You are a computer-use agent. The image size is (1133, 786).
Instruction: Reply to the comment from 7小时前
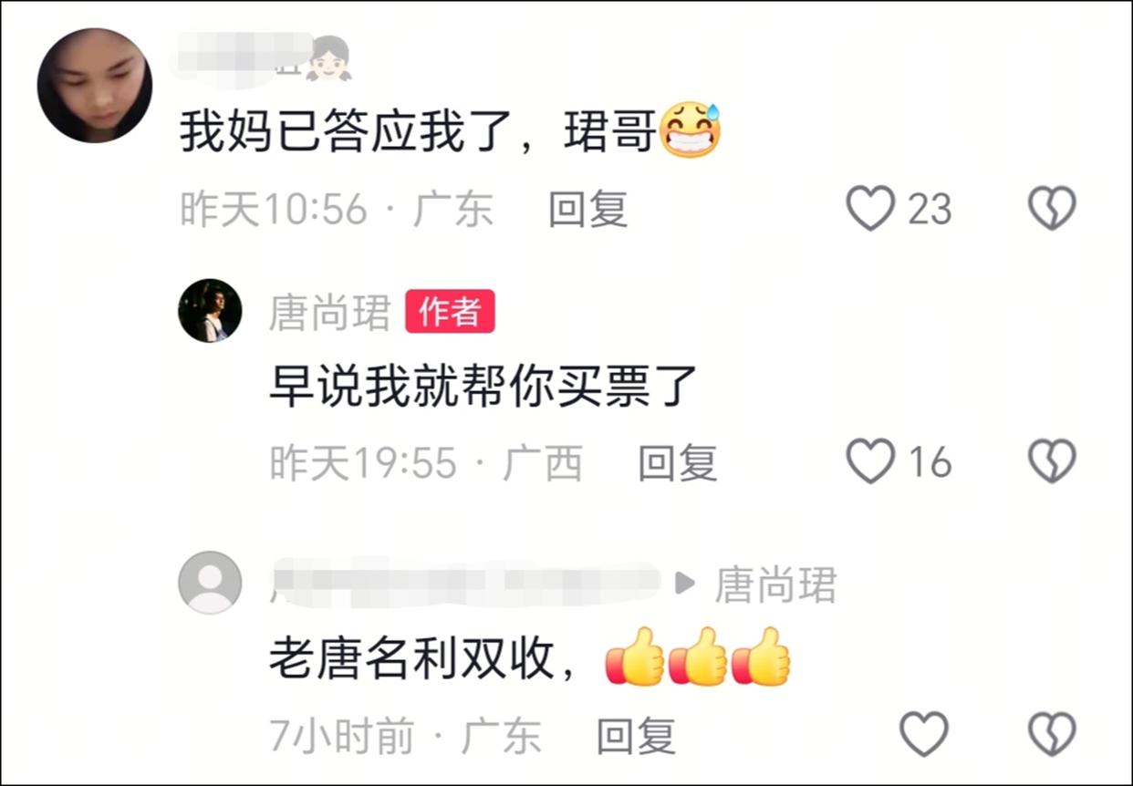coord(636,735)
